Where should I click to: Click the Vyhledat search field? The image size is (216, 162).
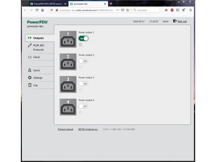tap(146, 10)
